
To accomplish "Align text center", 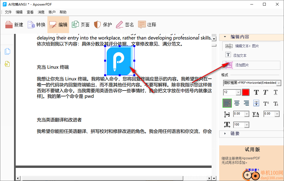I will (x=237, y=103).
